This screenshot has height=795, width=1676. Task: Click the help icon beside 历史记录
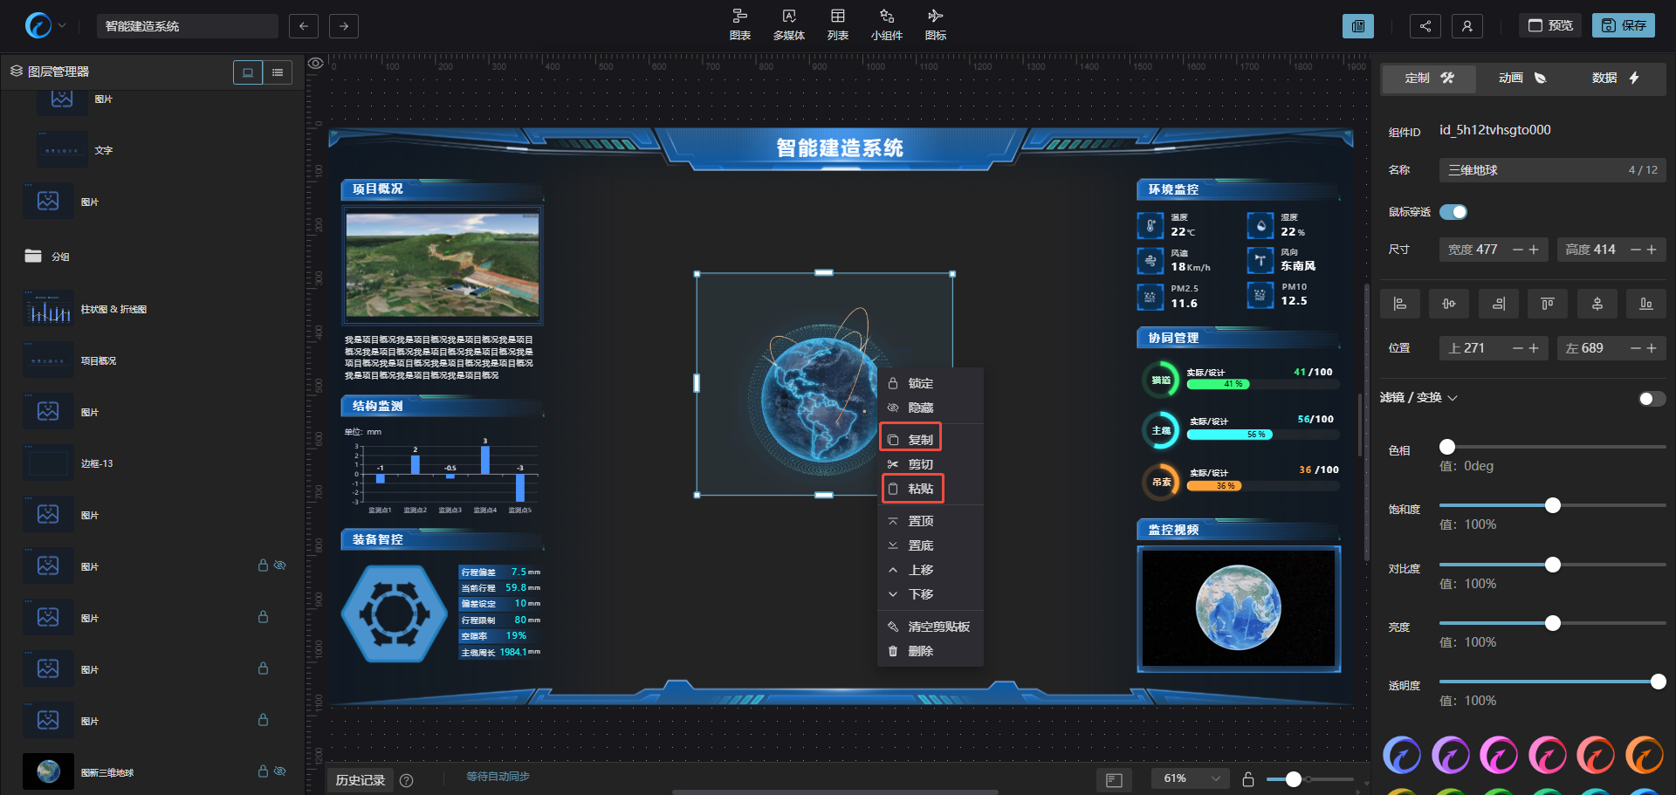[406, 780]
